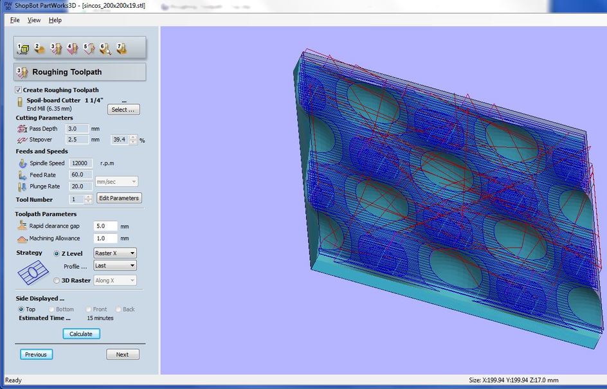
Task: Open the Raster X strategy dropdown
Action: tap(115, 253)
